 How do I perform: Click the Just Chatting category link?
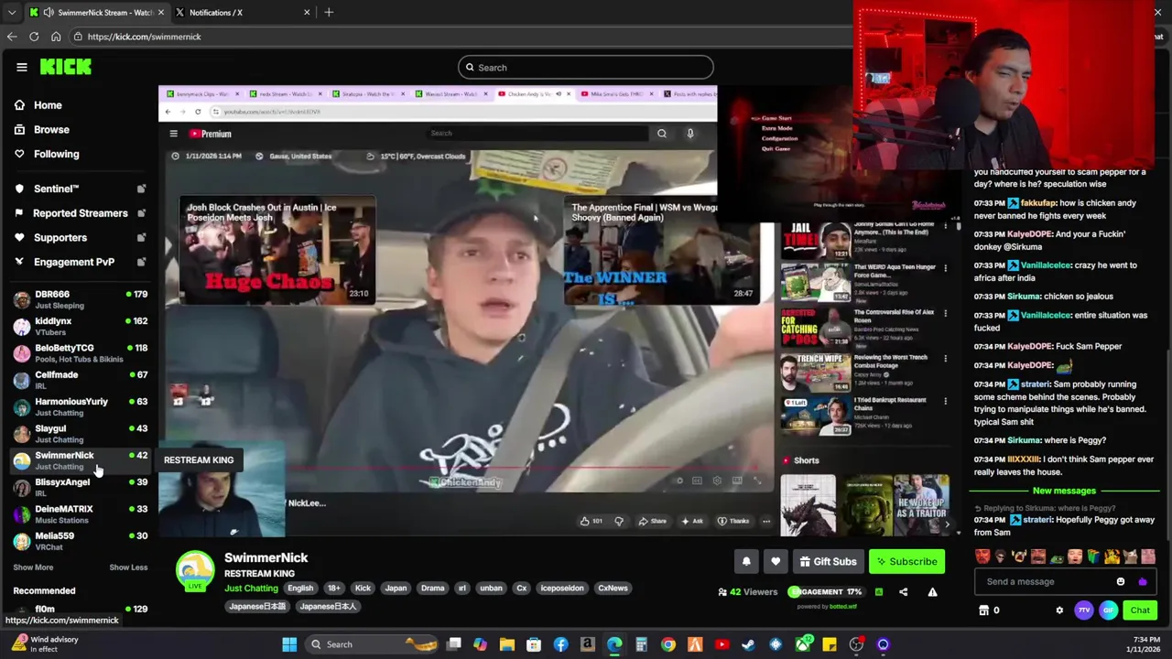coord(251,589)
